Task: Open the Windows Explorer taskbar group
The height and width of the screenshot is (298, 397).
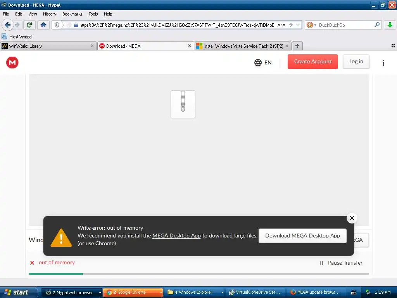Action: click(195, 292)
